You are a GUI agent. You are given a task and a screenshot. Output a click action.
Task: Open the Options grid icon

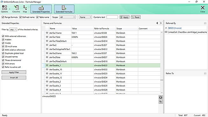tap(4, 8)
